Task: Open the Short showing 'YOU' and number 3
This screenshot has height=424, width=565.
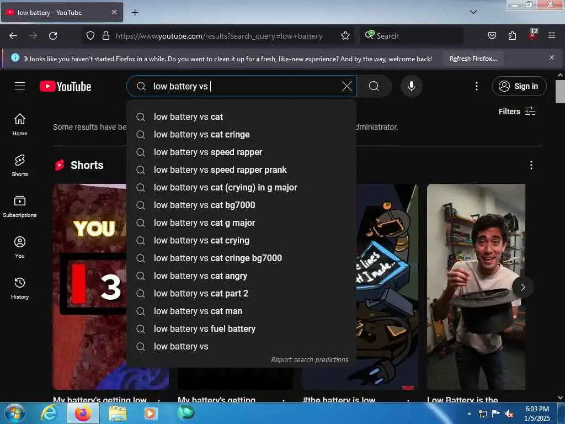Action: tap(89, 287)
